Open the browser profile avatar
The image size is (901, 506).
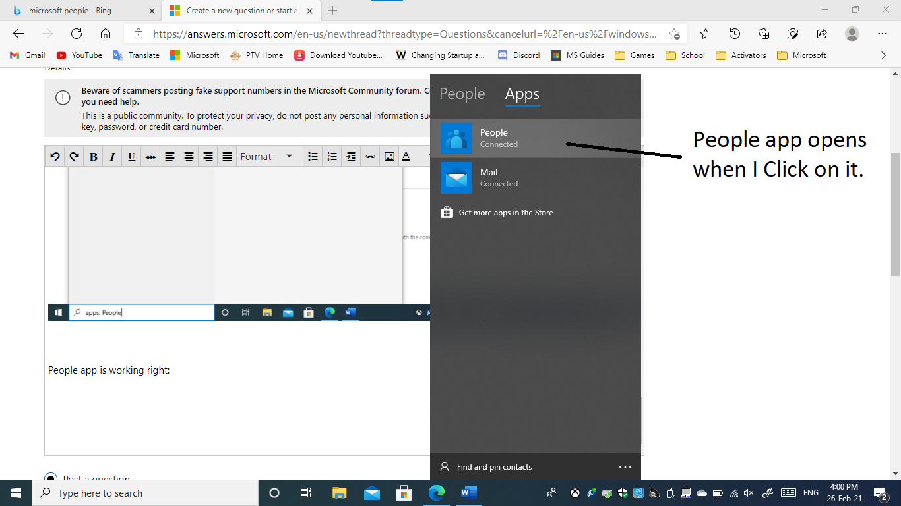pos(852,34)
